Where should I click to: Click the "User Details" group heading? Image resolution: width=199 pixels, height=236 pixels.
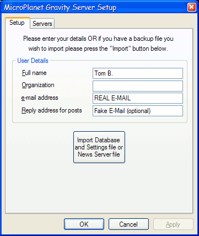click(x=33, y=61)
